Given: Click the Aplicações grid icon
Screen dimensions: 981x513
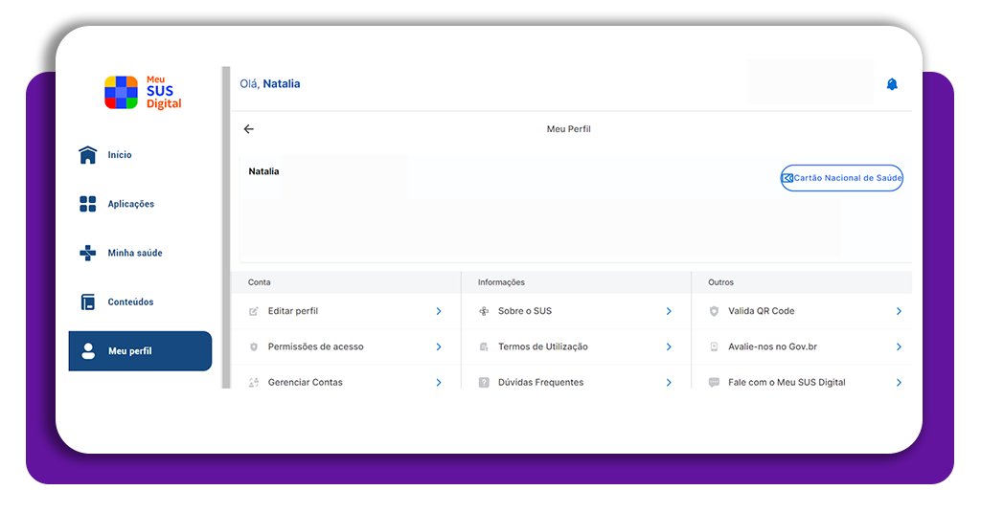Looking at the screenshot, I should coord(87,204).
